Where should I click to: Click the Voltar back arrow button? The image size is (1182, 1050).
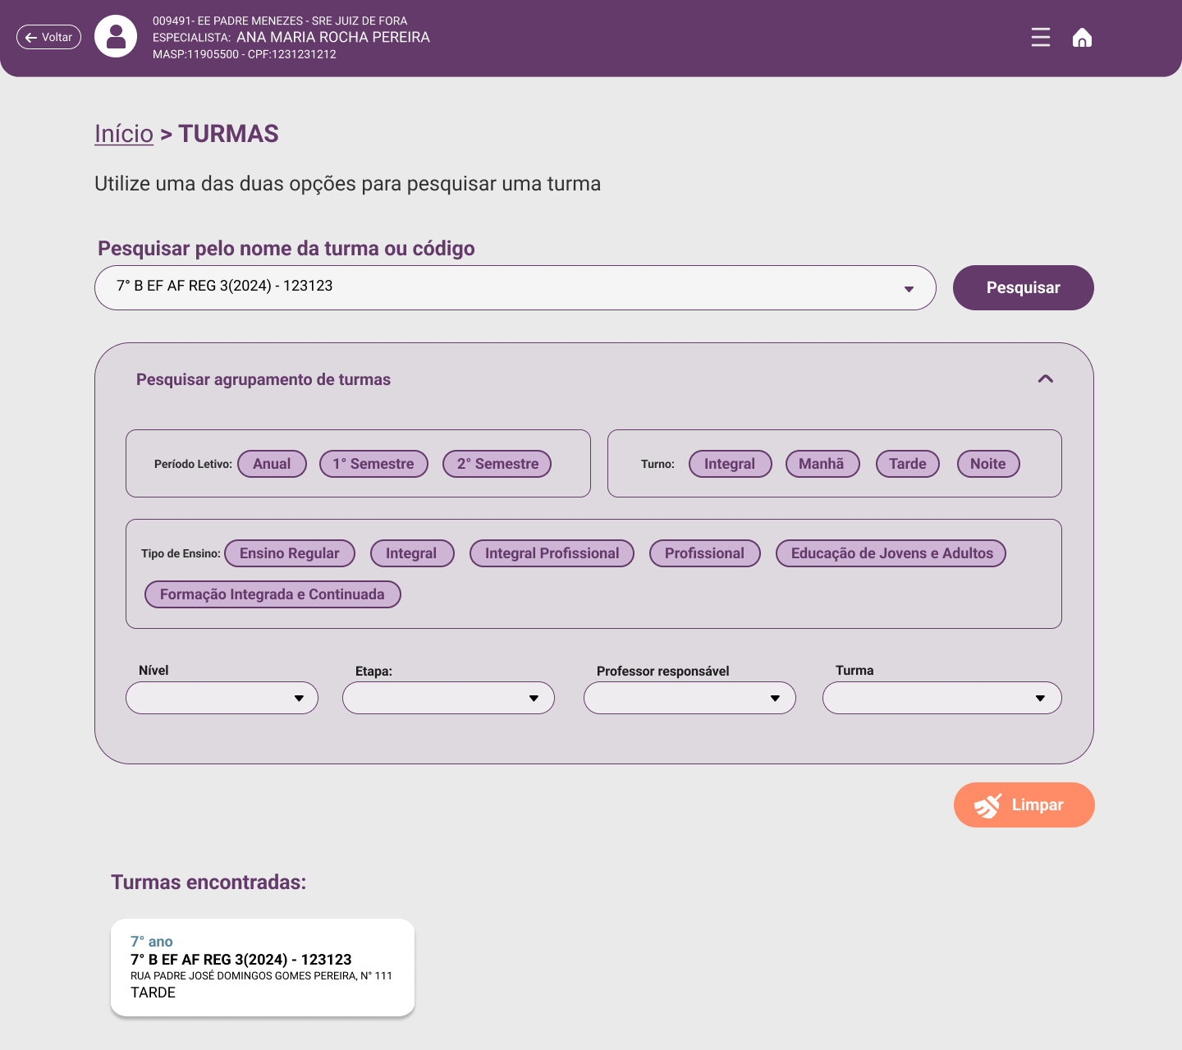pos(48,37)
